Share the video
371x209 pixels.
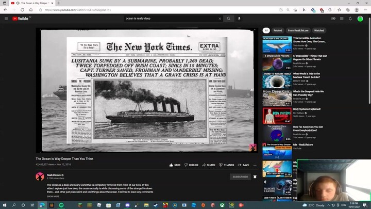209,165
